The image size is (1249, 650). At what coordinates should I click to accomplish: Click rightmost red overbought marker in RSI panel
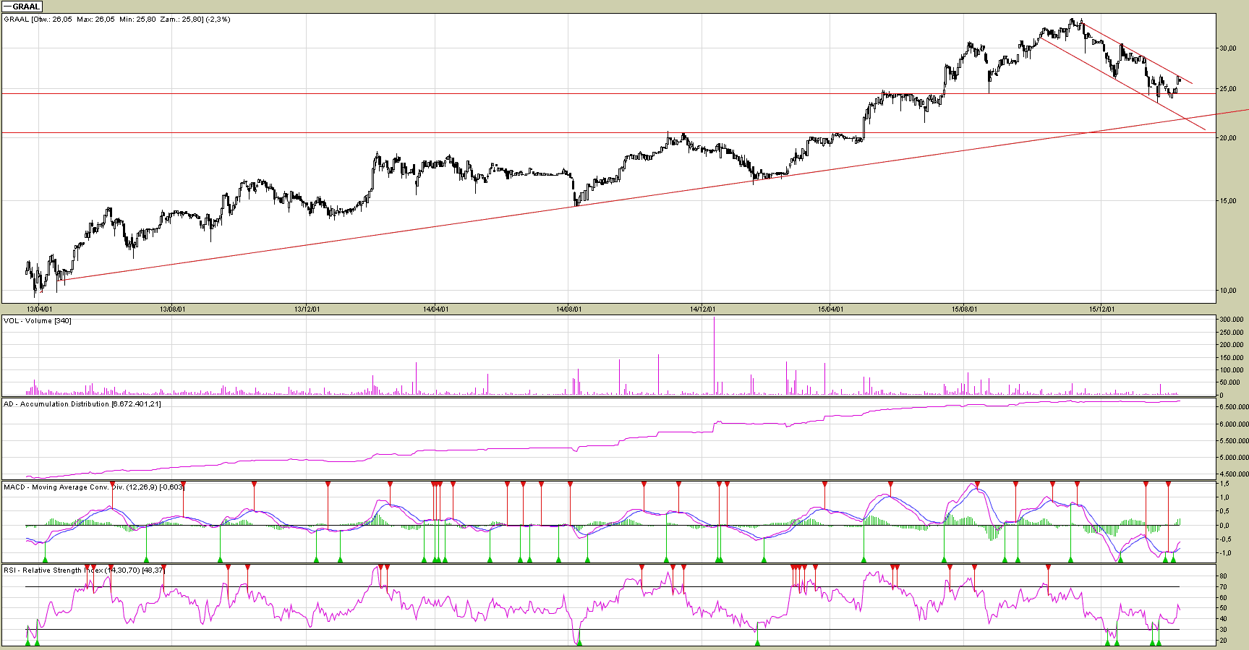click(1048, 568)
